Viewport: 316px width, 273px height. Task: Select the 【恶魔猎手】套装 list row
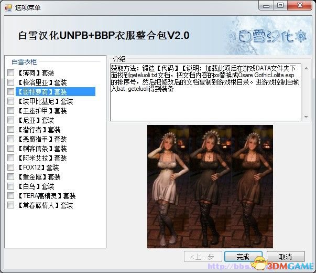(42, 139)
